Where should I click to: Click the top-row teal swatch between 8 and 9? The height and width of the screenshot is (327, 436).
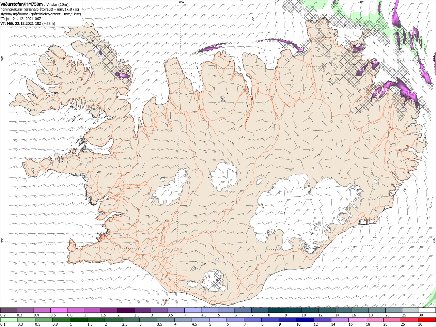tap(276, 310)
